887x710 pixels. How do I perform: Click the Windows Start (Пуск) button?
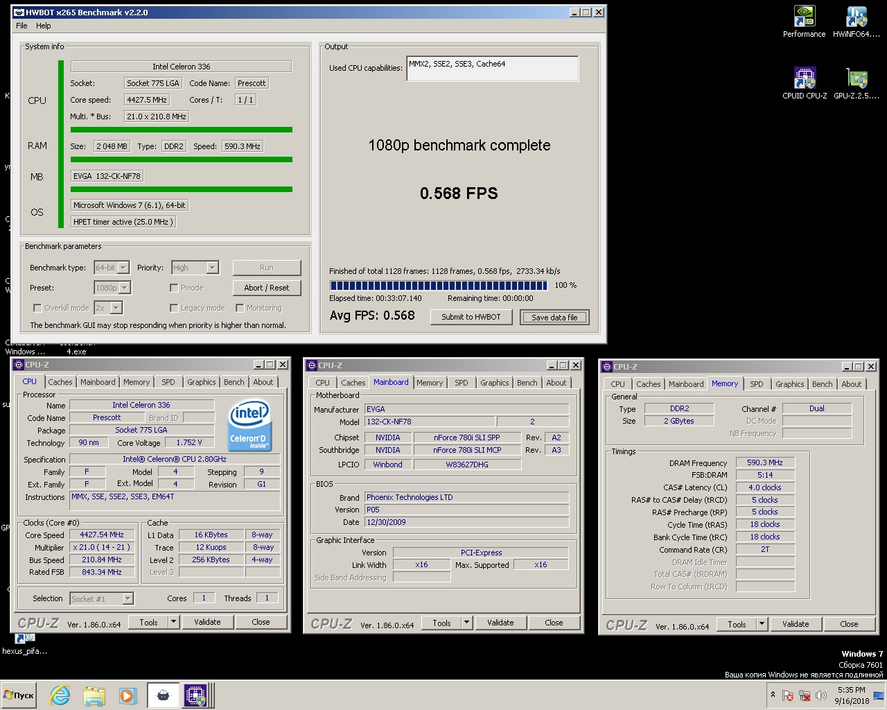(19, 695)
